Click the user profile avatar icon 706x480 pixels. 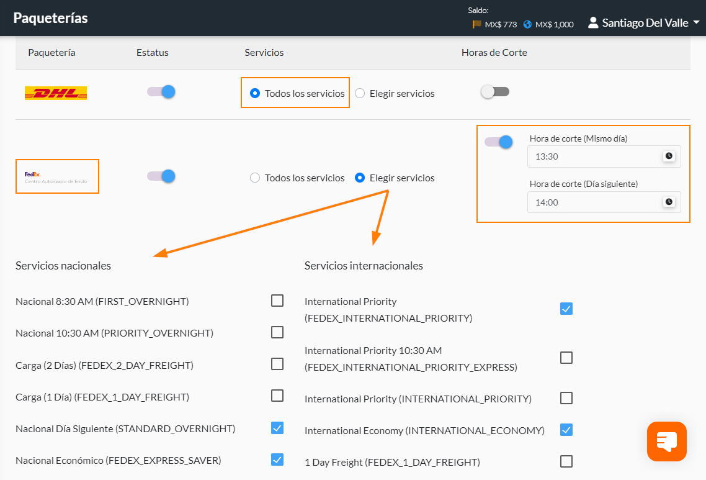pyautogui.click(x=592, y=23)
